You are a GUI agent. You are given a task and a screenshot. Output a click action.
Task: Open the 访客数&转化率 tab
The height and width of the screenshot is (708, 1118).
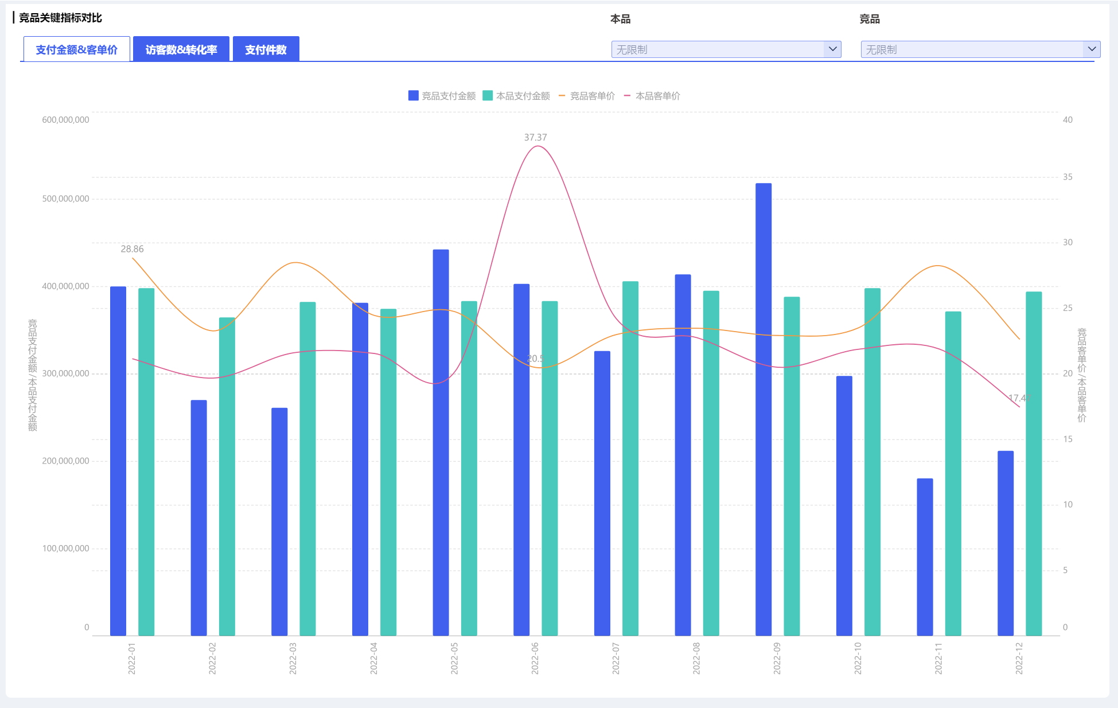click(181, 49)
